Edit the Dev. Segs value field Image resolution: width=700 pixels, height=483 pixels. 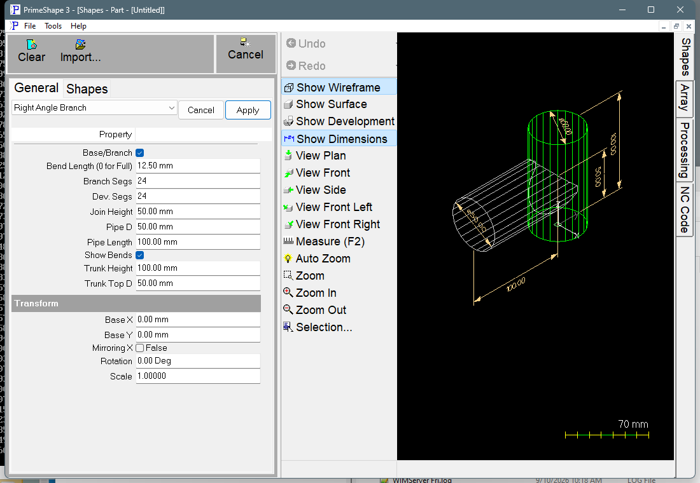click(x=198, y=196)
